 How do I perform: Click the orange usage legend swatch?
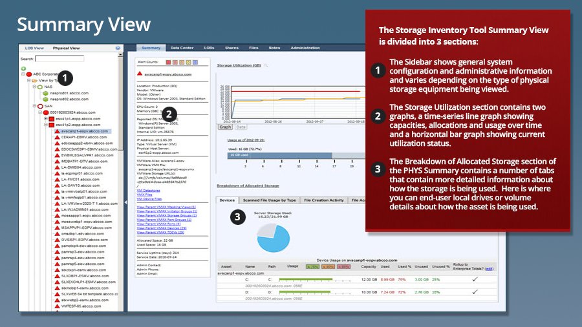tap(328, 266)
